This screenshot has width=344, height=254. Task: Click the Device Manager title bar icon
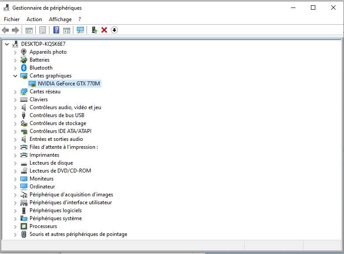click(6, 7)
